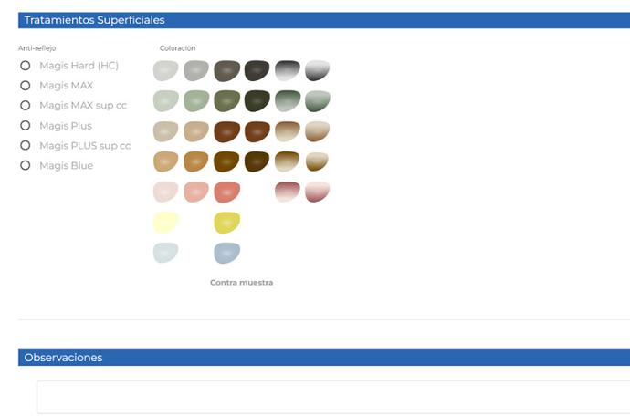Select the steel blue lens tint
The image size is (630, 416).
coord(226,253)
